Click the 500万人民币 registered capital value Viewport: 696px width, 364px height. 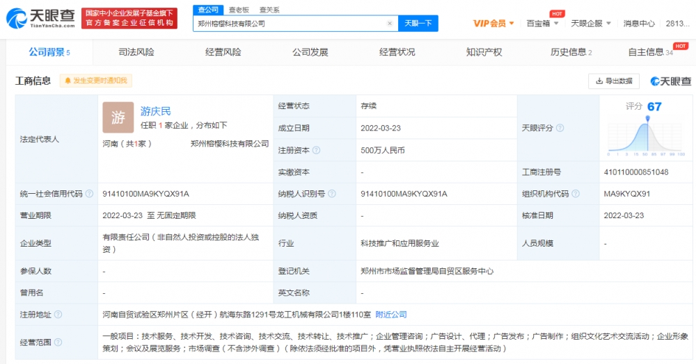[x=383, y=151]
